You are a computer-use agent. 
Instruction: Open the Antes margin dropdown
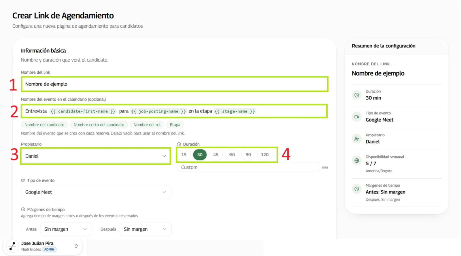pos(66,229)
